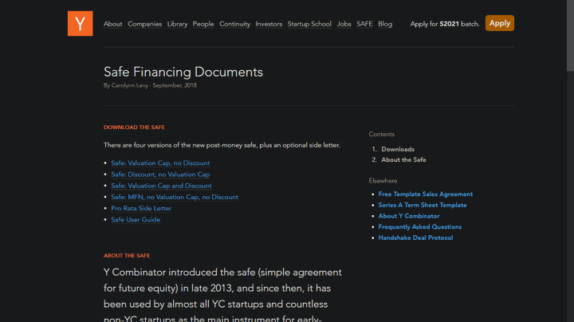Open Free Template Sales Agreement link

426,194
